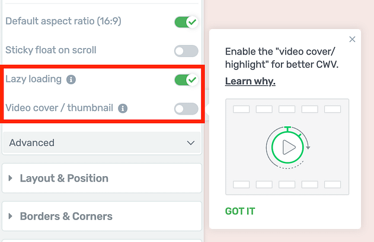The image size is (374, 242).
Task: Expand the Advanced section
Action: (x=102, y=143)
